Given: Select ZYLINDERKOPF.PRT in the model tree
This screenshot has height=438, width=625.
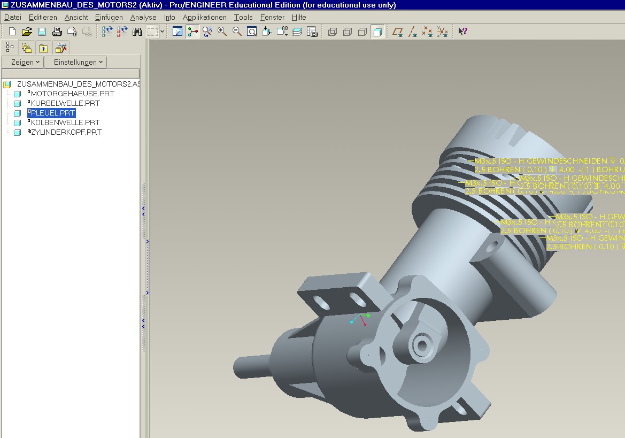Looking at the screenshot, I should coord(66,132).
